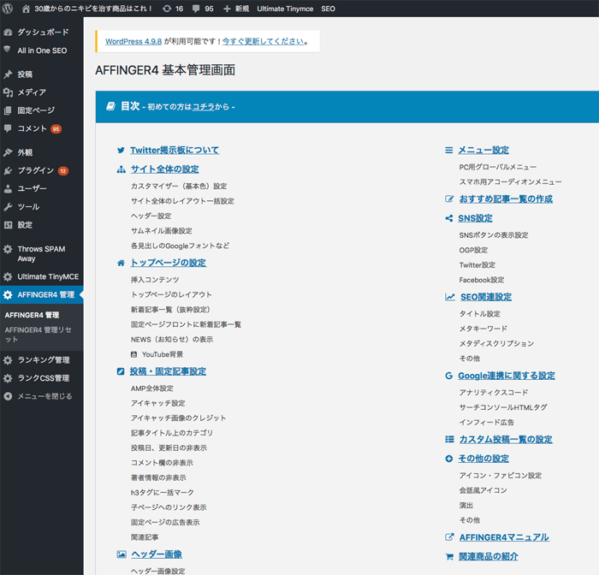The width and height of the screenshot is (599, 575).
Task: Click the WordPress logo icon in admin bar
Action: coord(8,8)
